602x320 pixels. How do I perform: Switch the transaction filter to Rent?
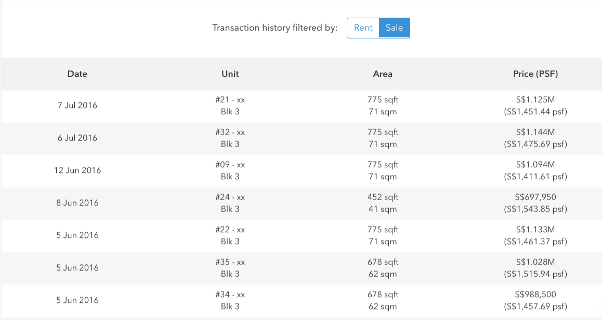363,28
